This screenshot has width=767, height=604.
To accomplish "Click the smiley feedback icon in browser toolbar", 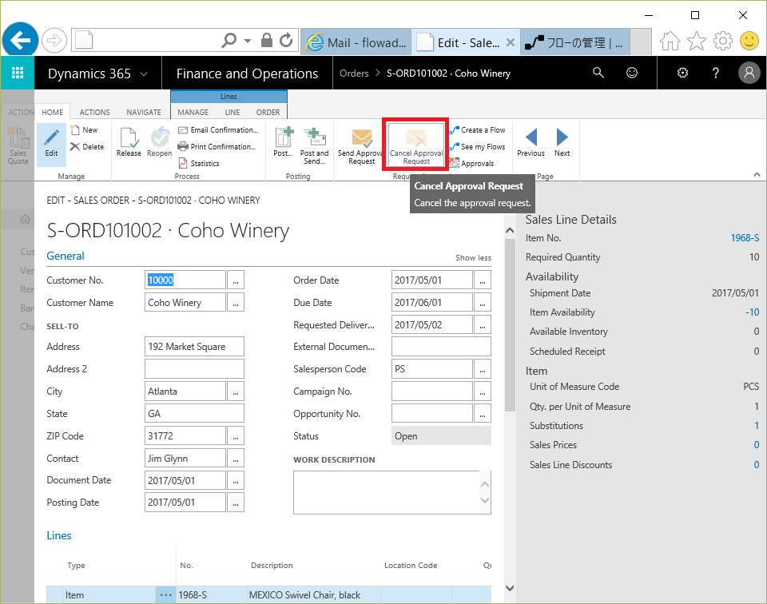I will pos(749,41).
